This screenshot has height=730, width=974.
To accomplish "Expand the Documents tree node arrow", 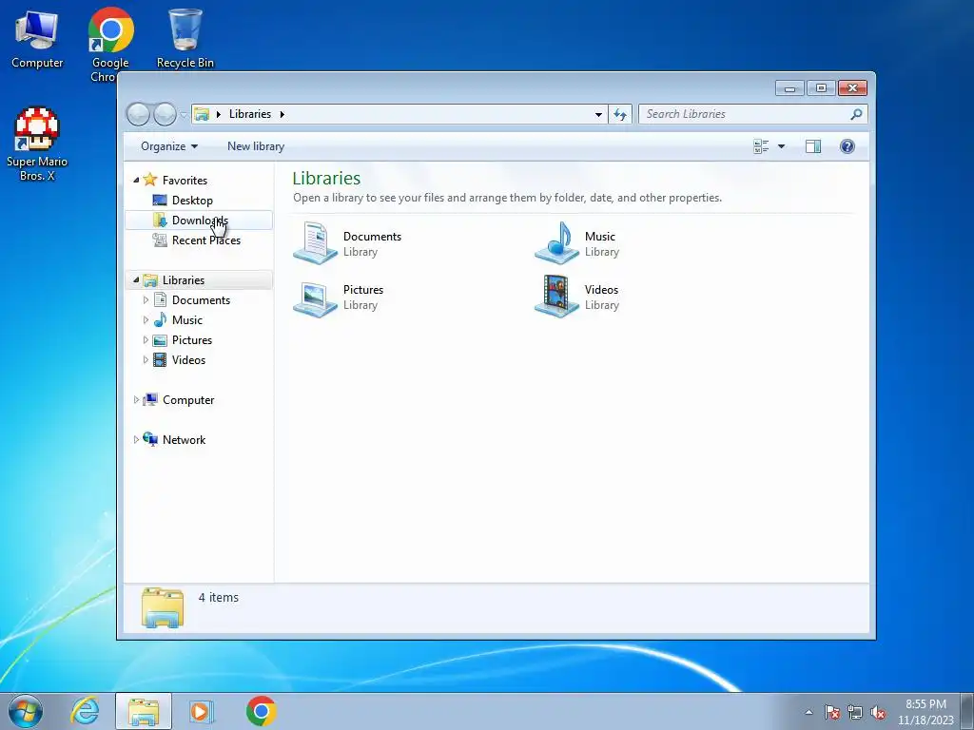I will click(146, 299).
